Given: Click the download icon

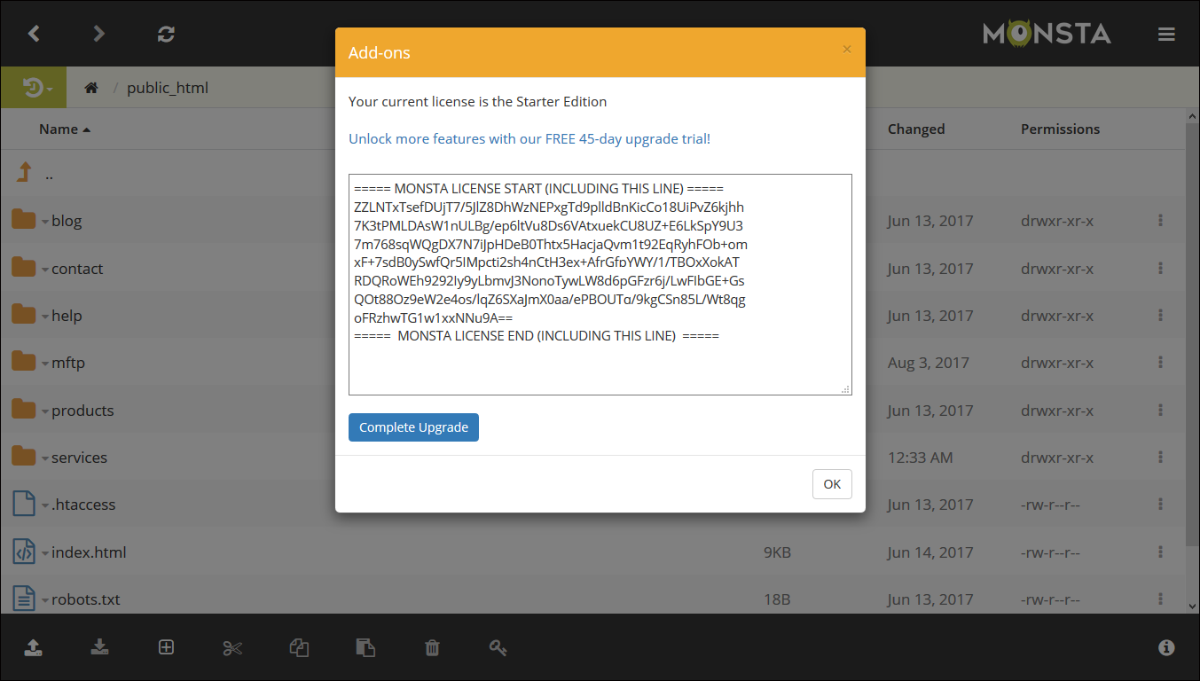Looking at the screenshot, I should [x=99, y=647].
